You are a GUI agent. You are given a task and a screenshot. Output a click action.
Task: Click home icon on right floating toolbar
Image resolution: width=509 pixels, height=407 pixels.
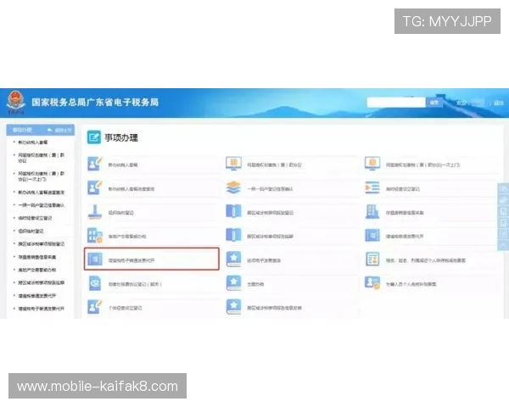(x=503, y=189)
